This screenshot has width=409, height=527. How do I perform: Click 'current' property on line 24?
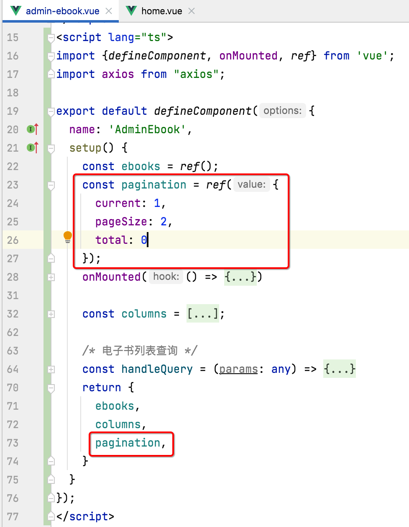point(118,203)
